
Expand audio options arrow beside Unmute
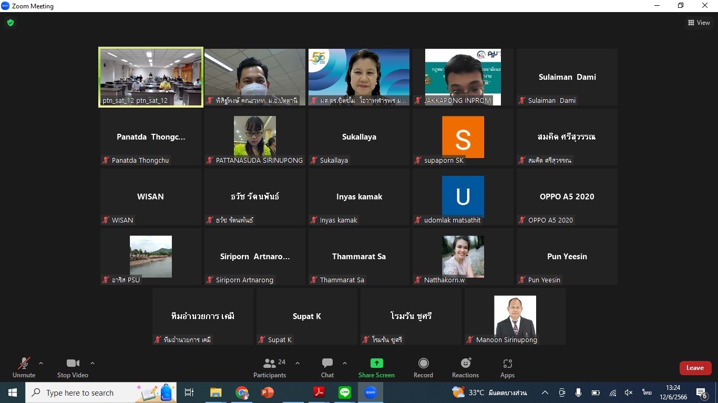tap(41, 363)
